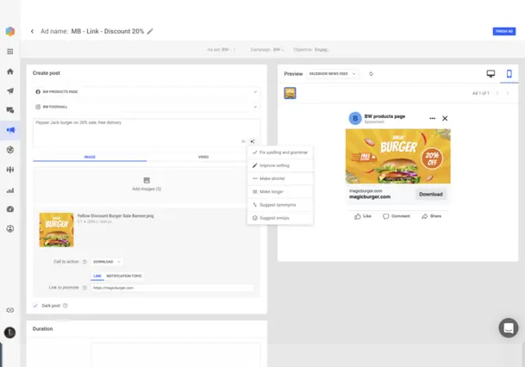Open the chat support bubble
This screenshot has width=525, height=367.
(509, 327)
